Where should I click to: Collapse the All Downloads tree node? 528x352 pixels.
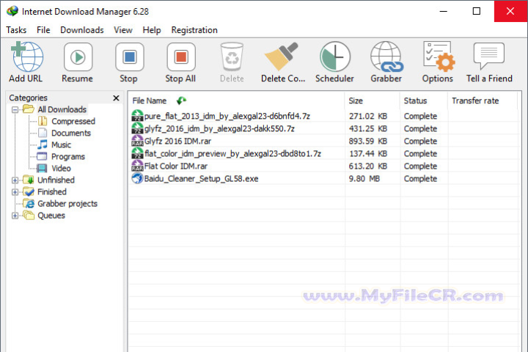tap(15, 109)
